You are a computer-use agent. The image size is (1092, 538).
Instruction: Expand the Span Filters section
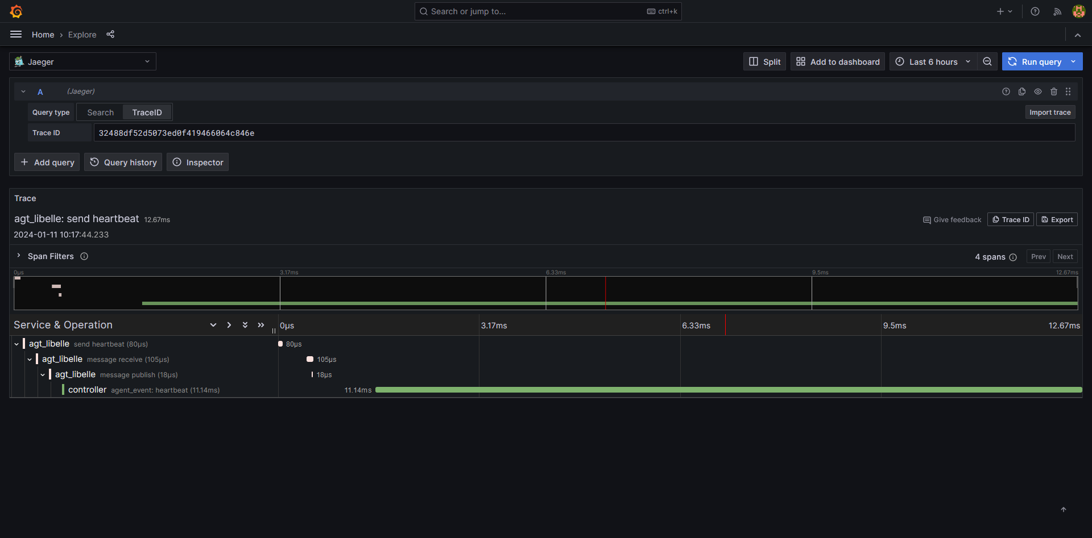click(19, 256)
